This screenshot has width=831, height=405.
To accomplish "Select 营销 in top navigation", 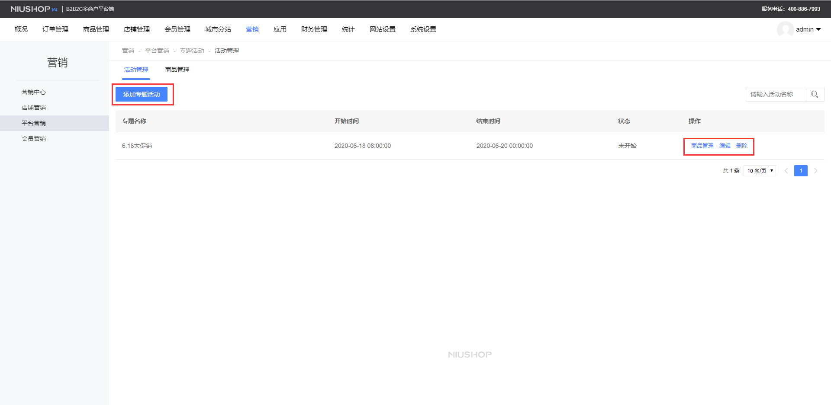I will (x=252, y=29).
